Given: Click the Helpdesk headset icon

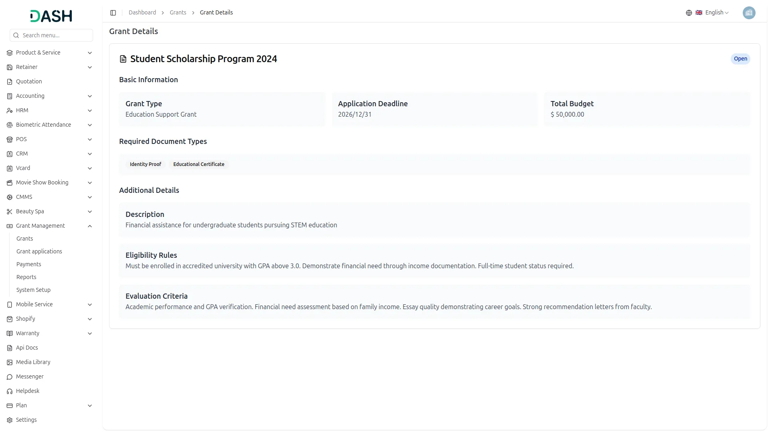Looking at the screenshot, I should tap(10, 391).
